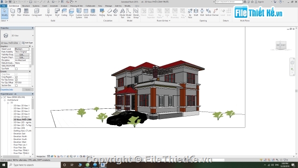Switch to the Collaborate ribbon tab

click(x=90, y=6)
